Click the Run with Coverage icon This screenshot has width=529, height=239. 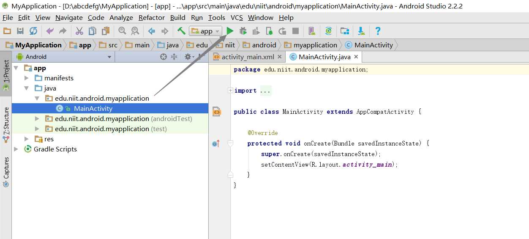[x=256, y=31]
